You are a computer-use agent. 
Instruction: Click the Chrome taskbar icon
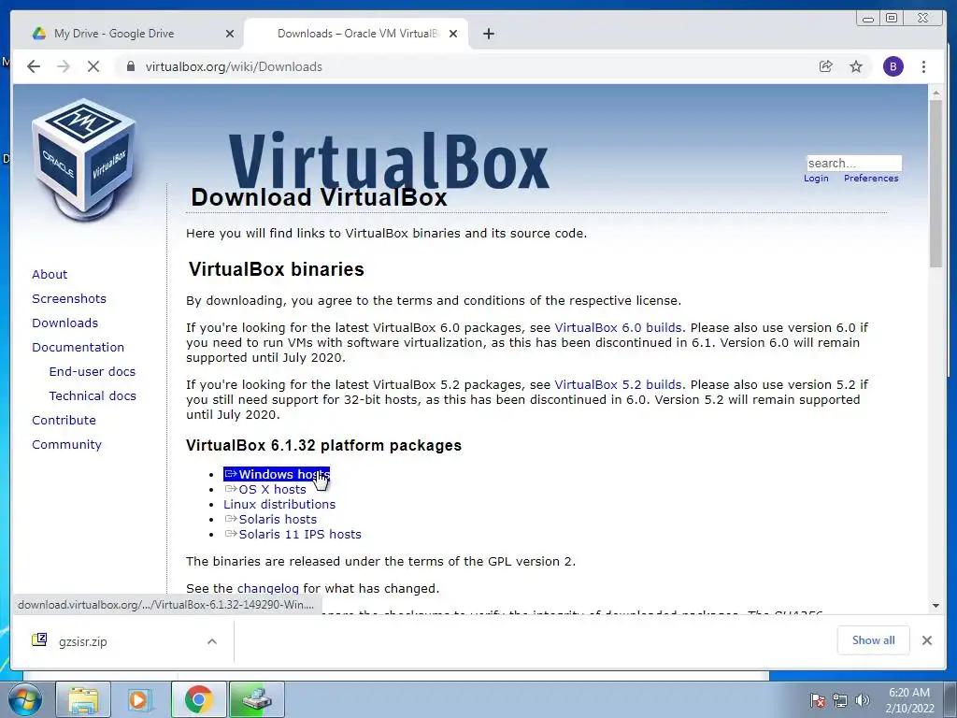(x=198, y=699)
